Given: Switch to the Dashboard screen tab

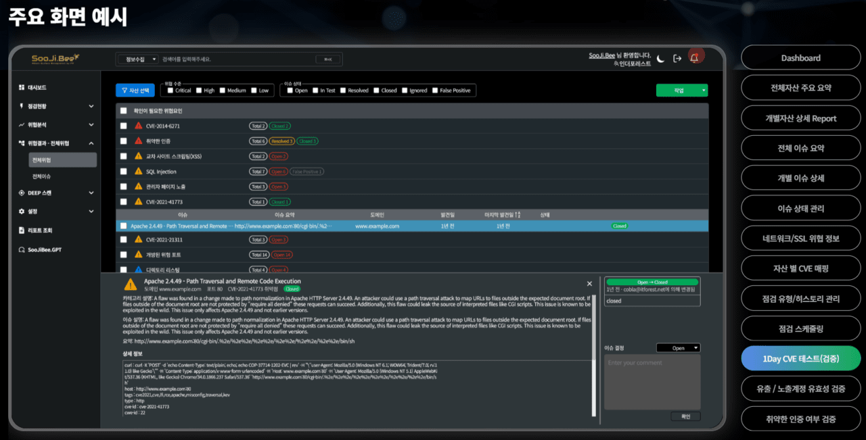Looking at the screenshot, I should point(800,58).
